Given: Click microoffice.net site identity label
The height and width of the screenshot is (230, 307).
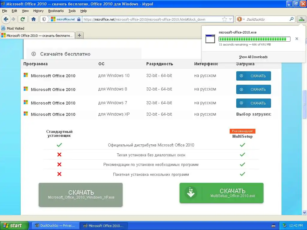Looking at the screenshot, I should tap(66, 19).
